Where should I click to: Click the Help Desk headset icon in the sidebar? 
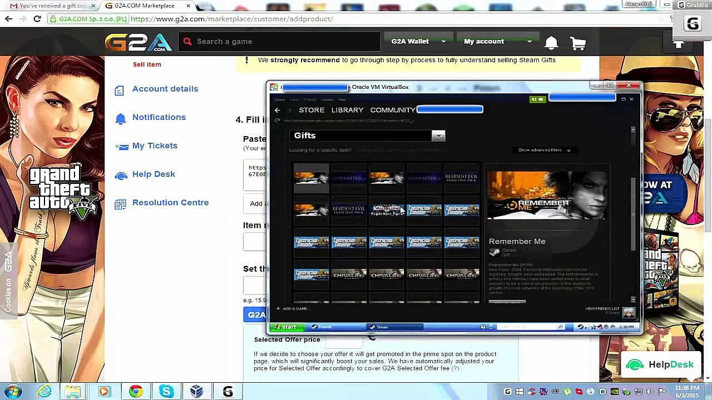tap(121, 175)
